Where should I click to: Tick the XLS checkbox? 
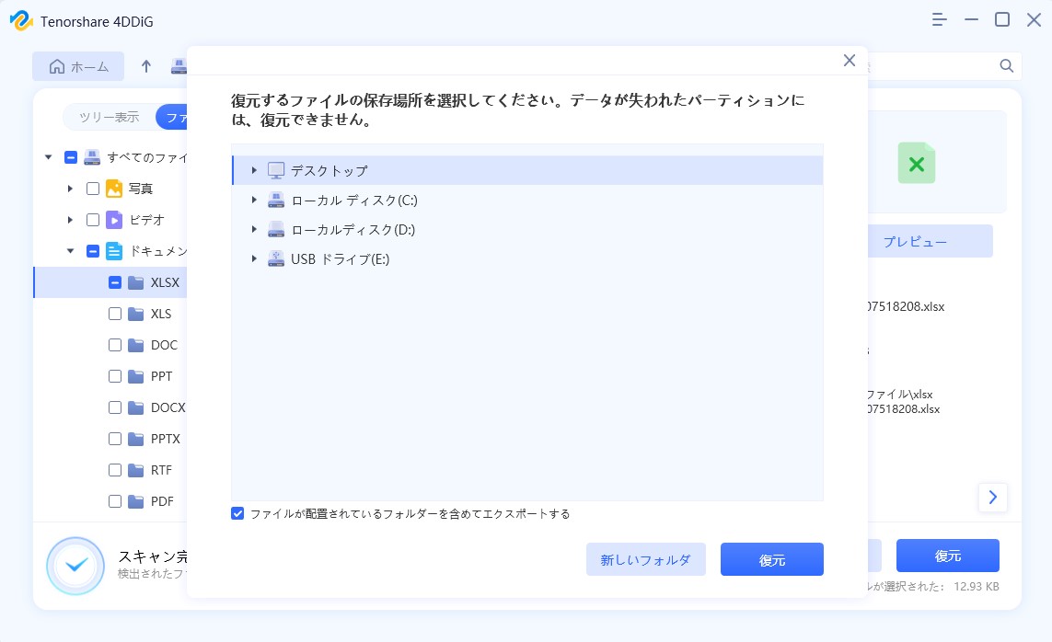(115, 314)
